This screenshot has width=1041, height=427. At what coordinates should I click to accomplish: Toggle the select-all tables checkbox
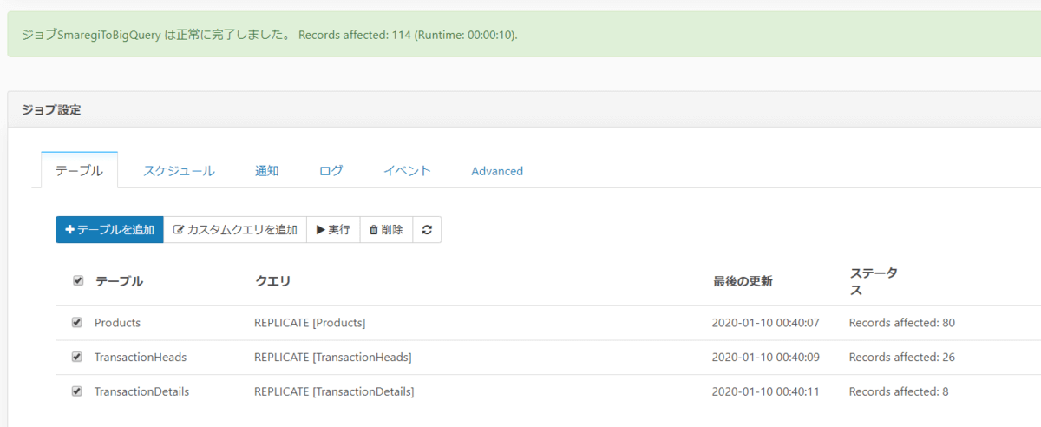pos(78,281)
